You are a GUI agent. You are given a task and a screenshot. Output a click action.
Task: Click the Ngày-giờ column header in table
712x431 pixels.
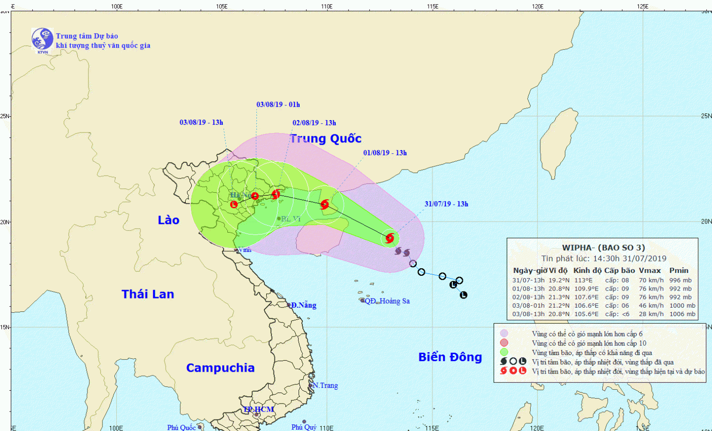(x=530, y=271)
